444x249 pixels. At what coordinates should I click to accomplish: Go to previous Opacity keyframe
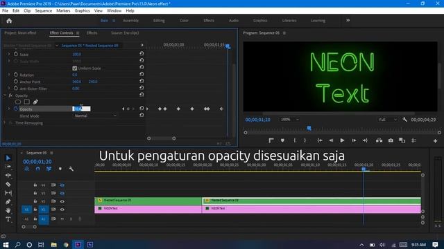(123, 109)
